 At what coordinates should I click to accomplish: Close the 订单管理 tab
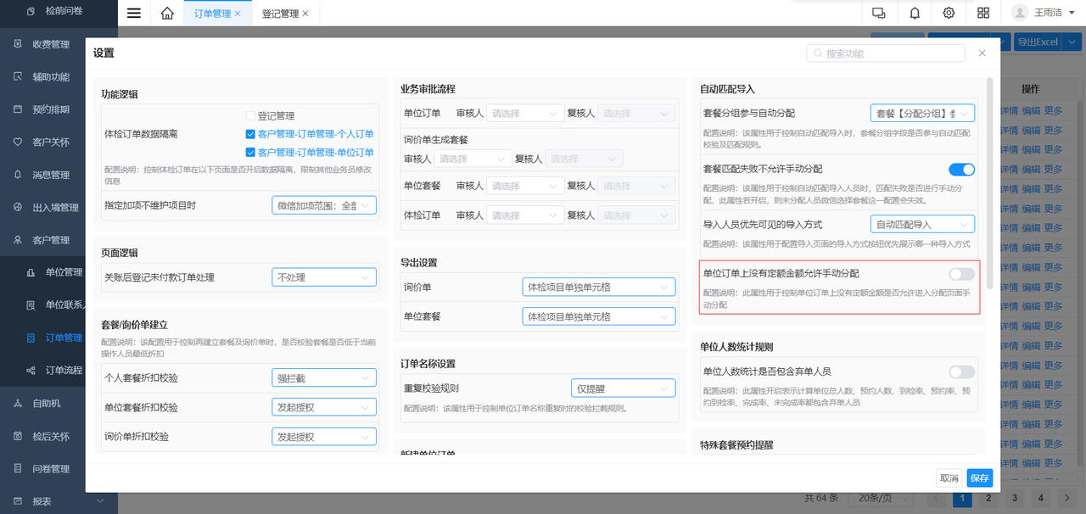point(238,14)
